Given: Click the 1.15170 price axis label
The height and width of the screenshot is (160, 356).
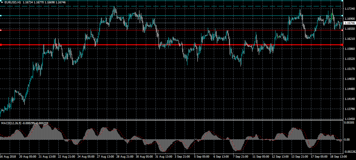Looking at the screenshot, I should coord(349,69).
